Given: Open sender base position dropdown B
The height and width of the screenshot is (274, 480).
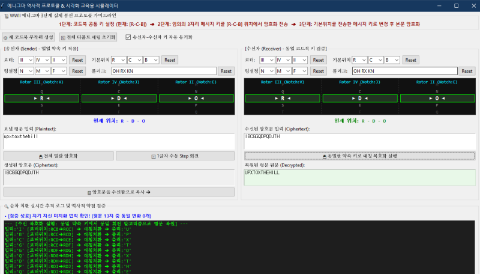Looking at the screenshot, I should click(151, 60).
